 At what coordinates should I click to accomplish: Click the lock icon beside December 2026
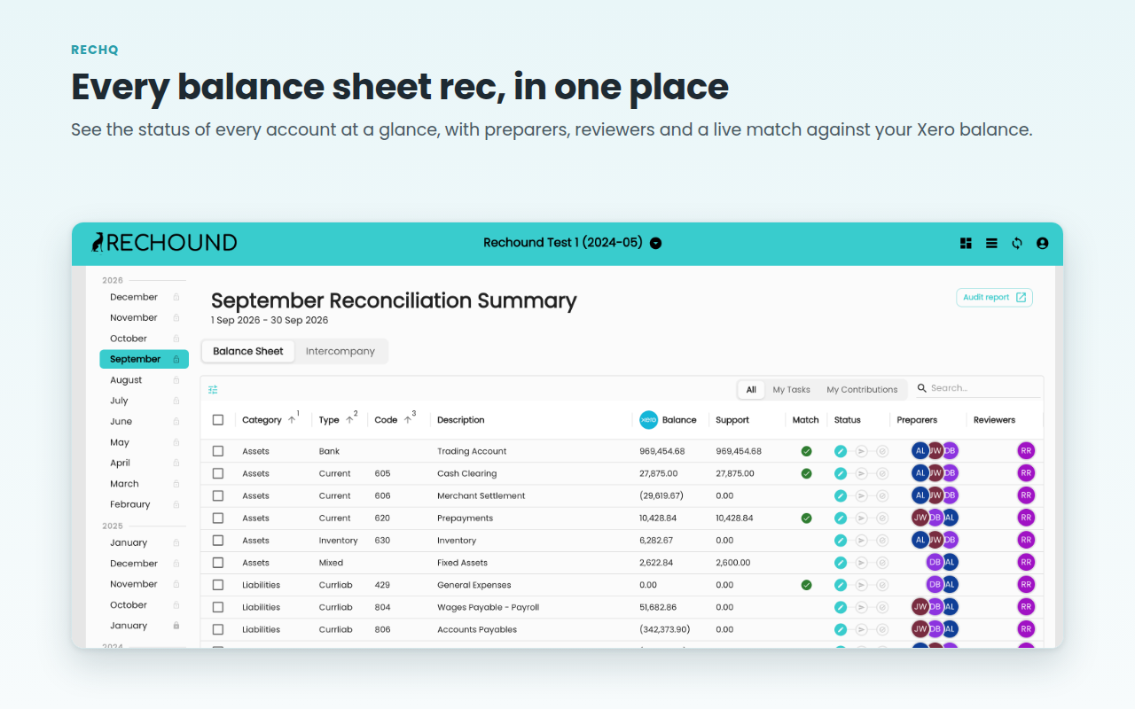point(176,297)
